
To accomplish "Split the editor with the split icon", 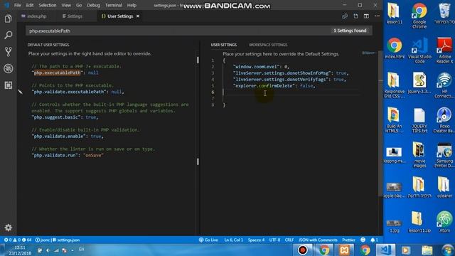I will (366, 16).
